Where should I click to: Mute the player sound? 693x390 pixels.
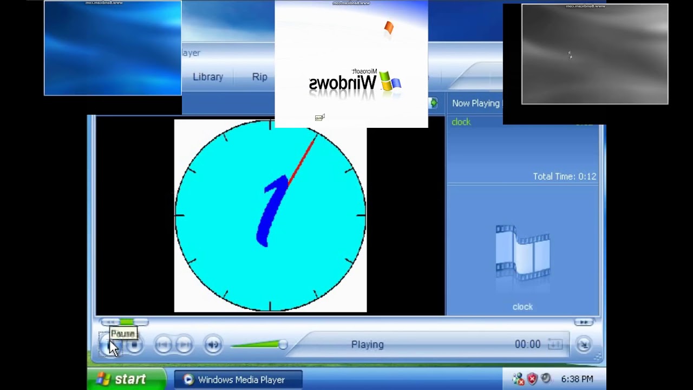coord(213,344)
